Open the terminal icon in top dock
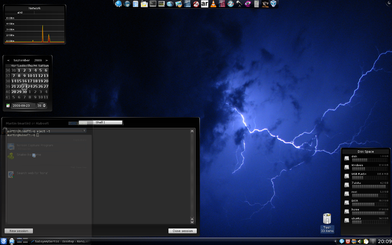 point(153,4)
